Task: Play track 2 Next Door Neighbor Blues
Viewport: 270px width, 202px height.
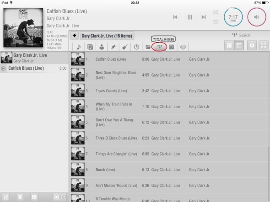Action: [x=169, y=75]
